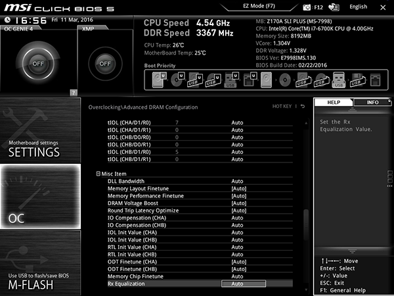The width and height of the screenshot is (394, 296).
Task: Click the back arrow beside HOT KEY
Action: [x=303, y=106]
